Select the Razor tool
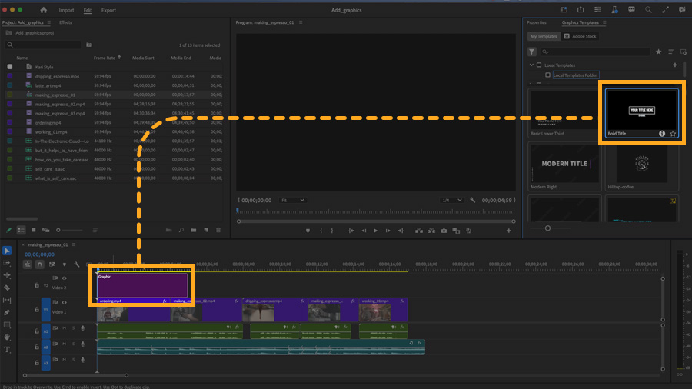 tap(7, 288)
